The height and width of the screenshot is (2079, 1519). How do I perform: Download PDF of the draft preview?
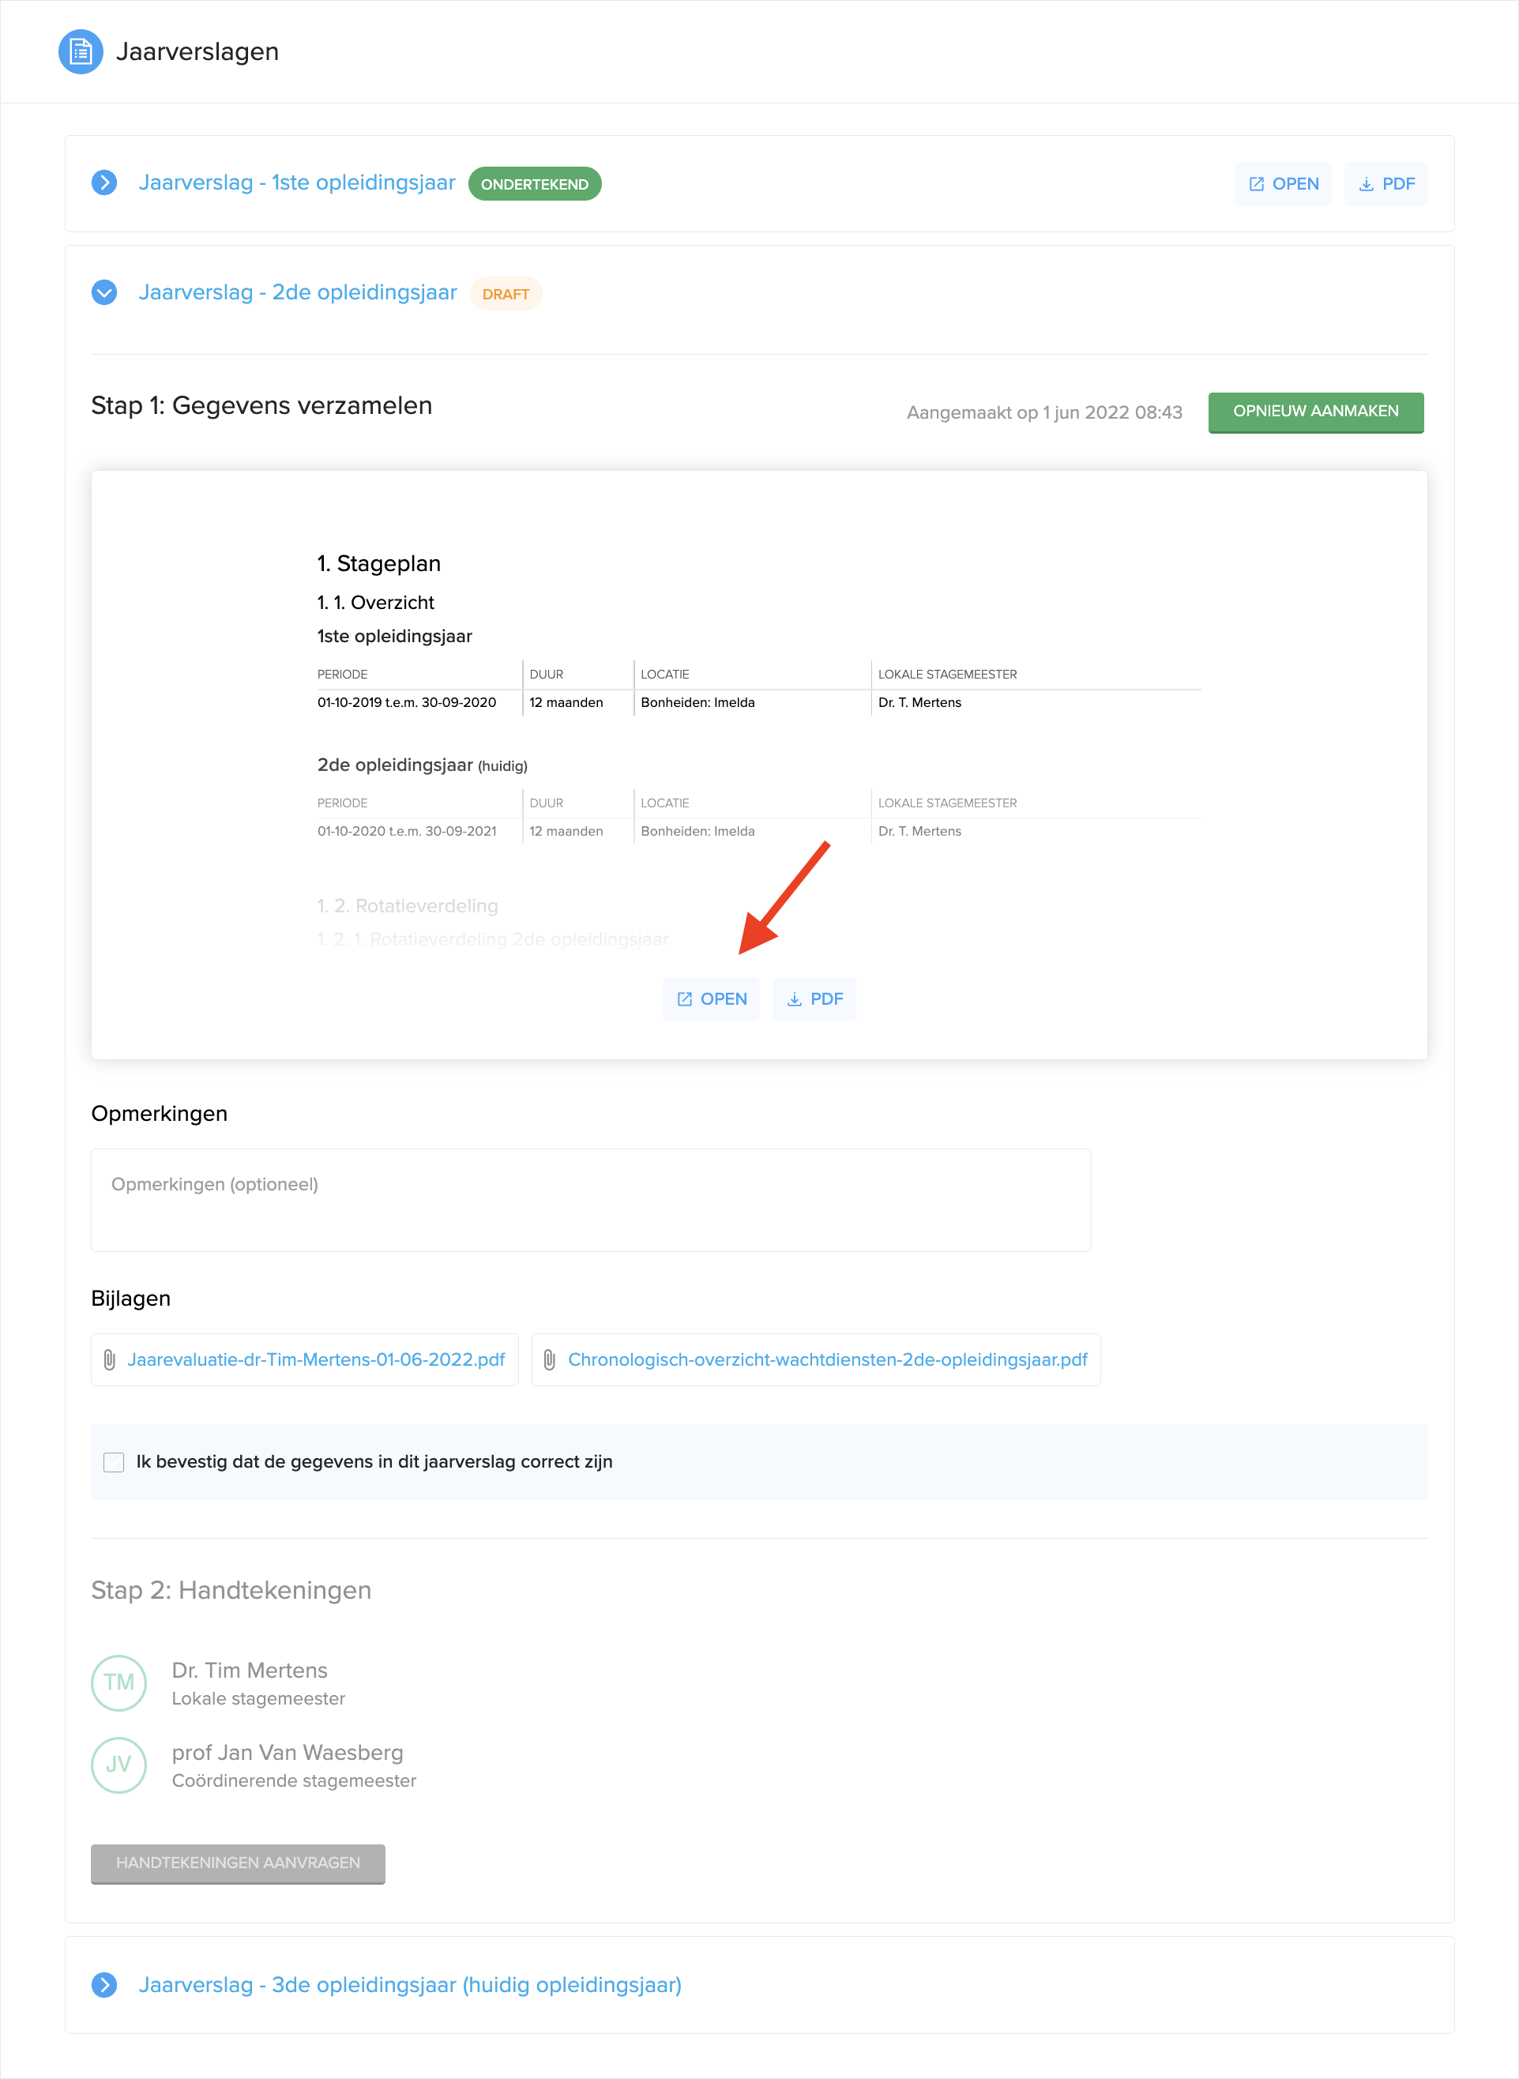814,999
